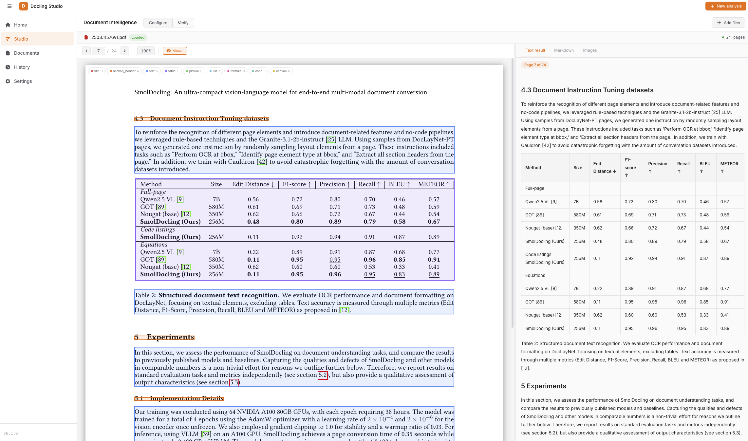Image resolution: width=748 pixels, height=441 pixels.
Task: Switch to the Configure tab
Action: pyautogui.click(x=158, y=23)
